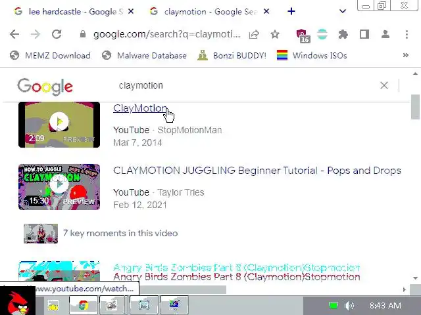Screen dimensions: 421x315
Task: Play the 2:09 ClayMotion video thumbnail
Action: click(59, 125)
